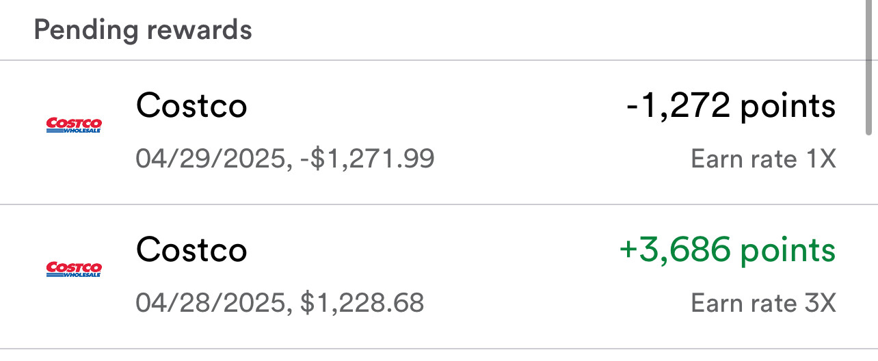Click the 1X multiplier in the first entry

[x=820, y=159]
